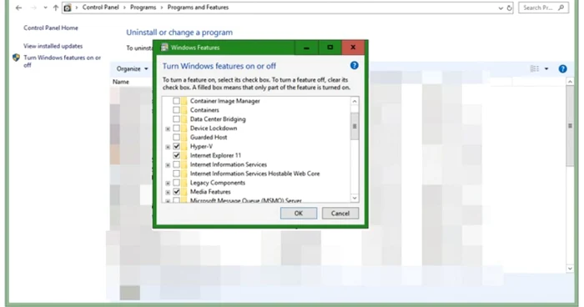Open Control Panel Home link
The image size is (584, 307).
click(51, 28)
